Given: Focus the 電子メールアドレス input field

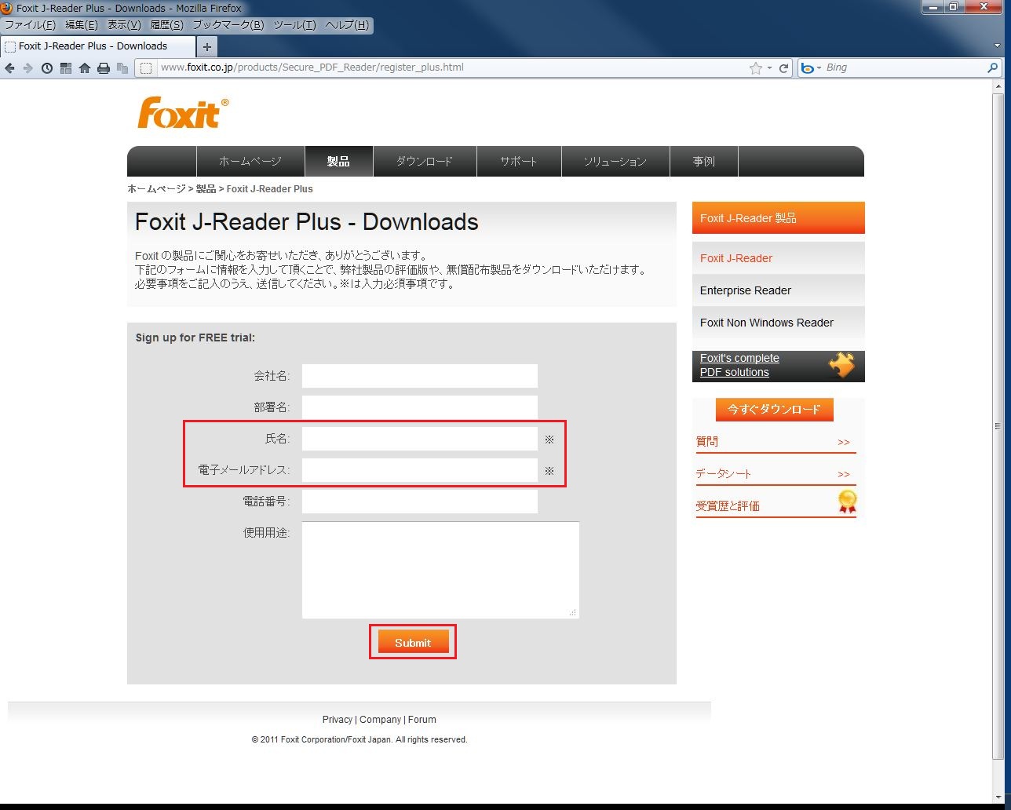Looking at the screenshot, I should (420, 470).
